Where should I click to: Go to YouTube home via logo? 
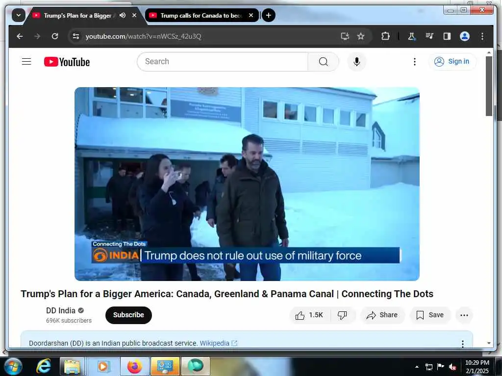point(67,62)
